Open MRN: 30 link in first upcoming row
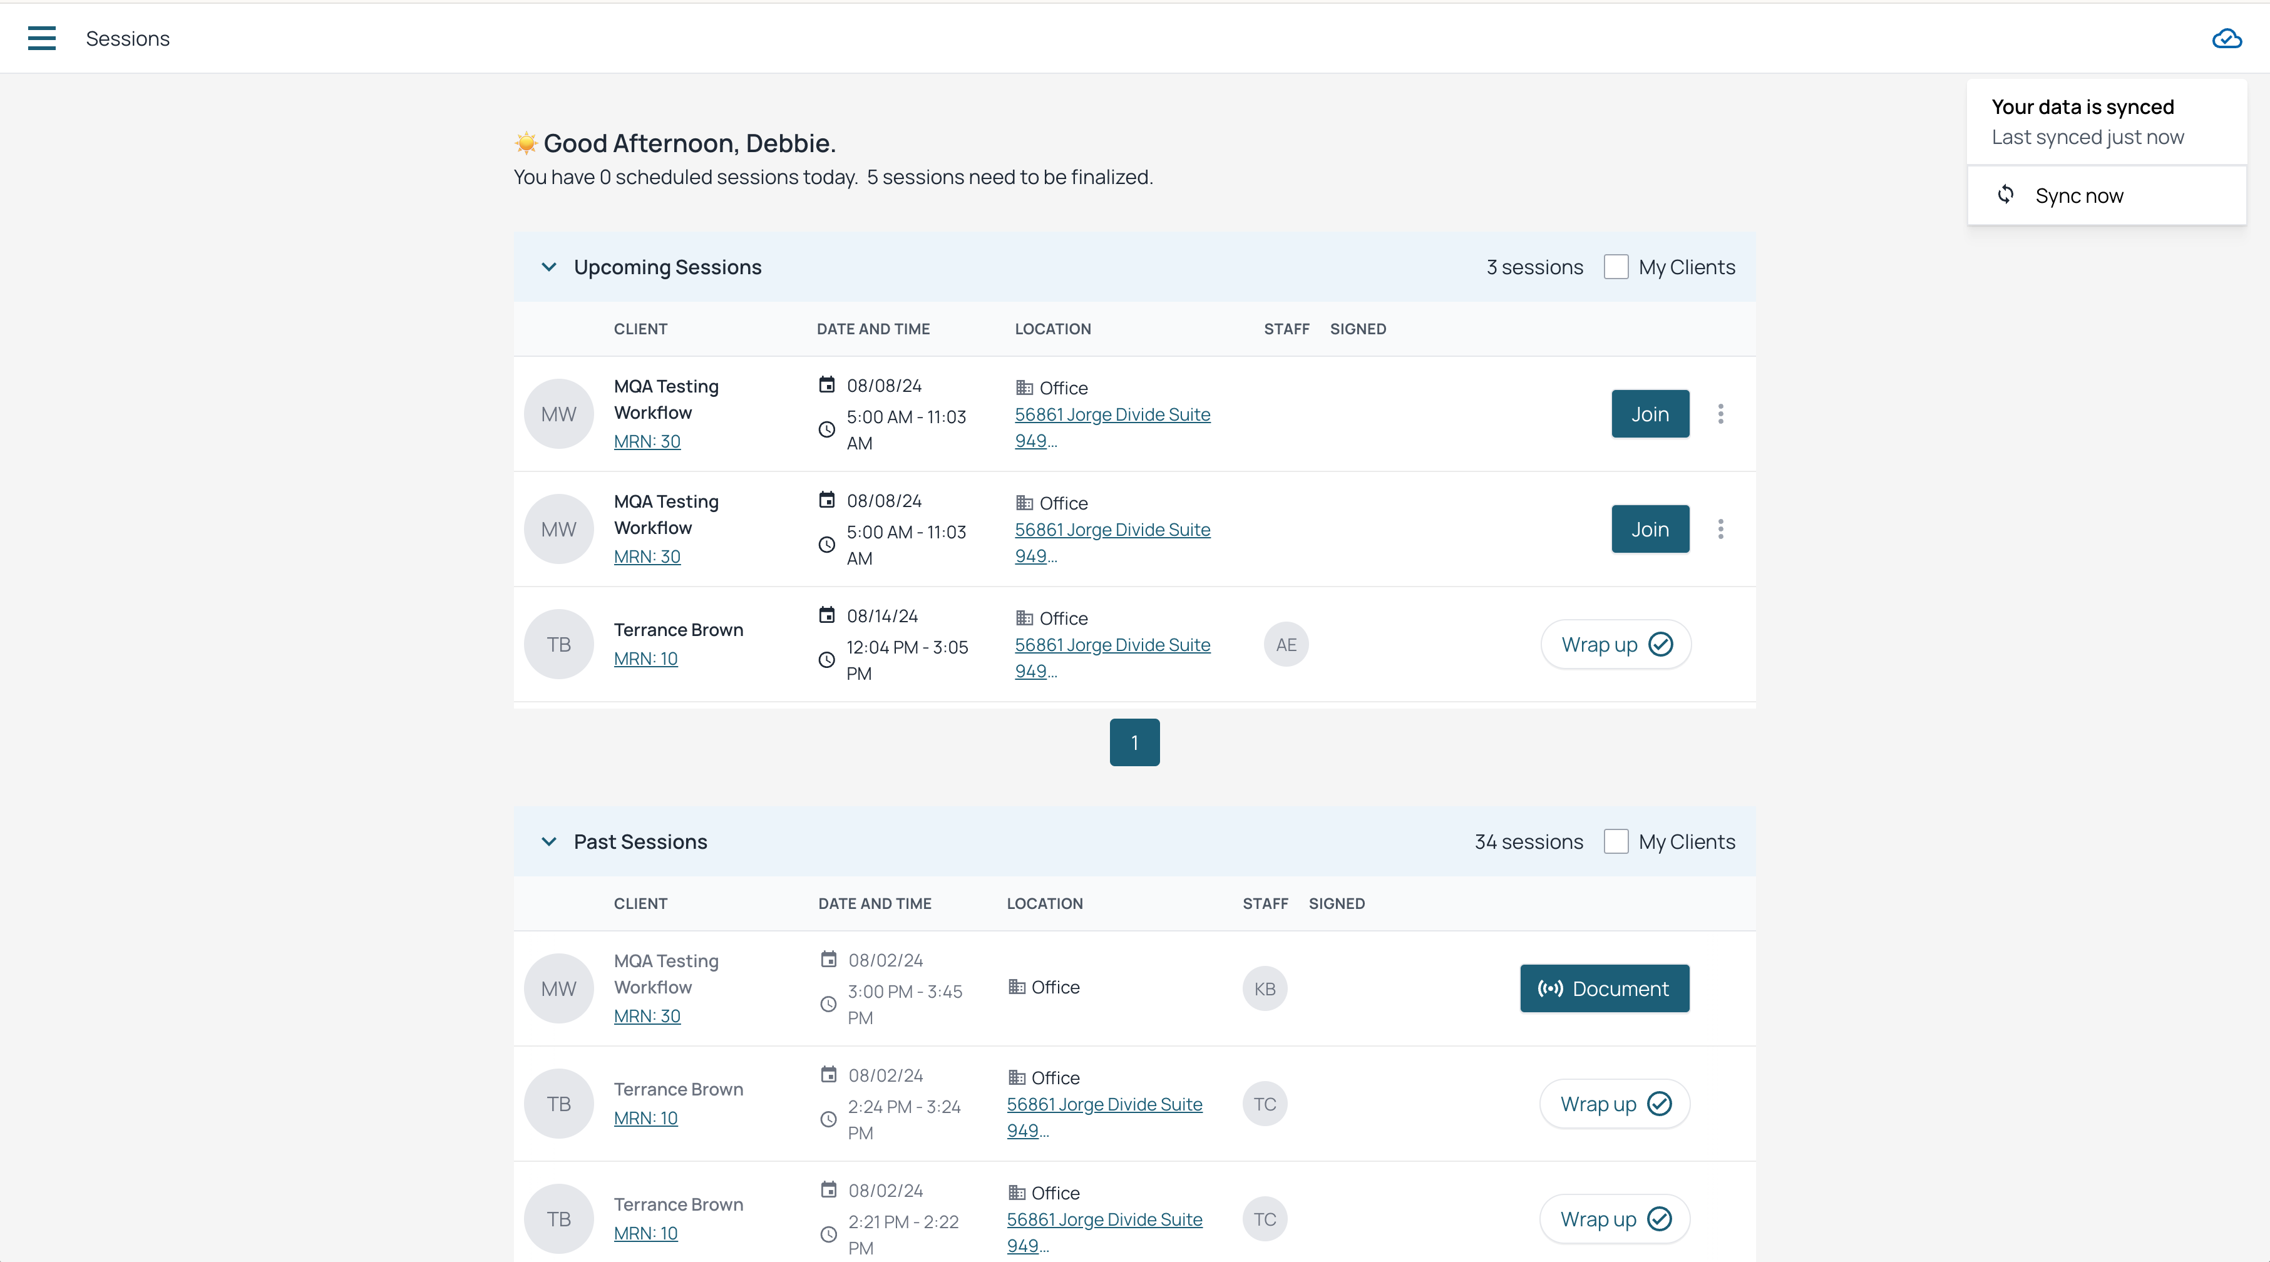Image resolution: width=2270 pixels, height=1262 pixels. [647, 441]
